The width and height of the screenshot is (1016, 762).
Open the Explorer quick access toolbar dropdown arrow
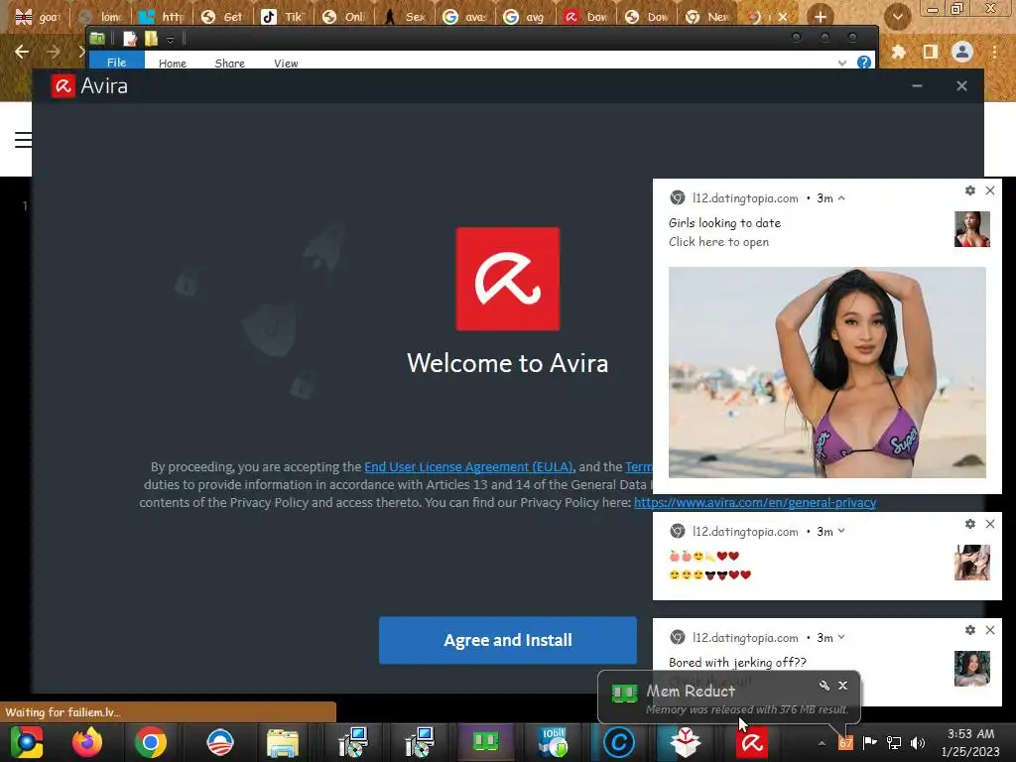(x=170, y=40)
